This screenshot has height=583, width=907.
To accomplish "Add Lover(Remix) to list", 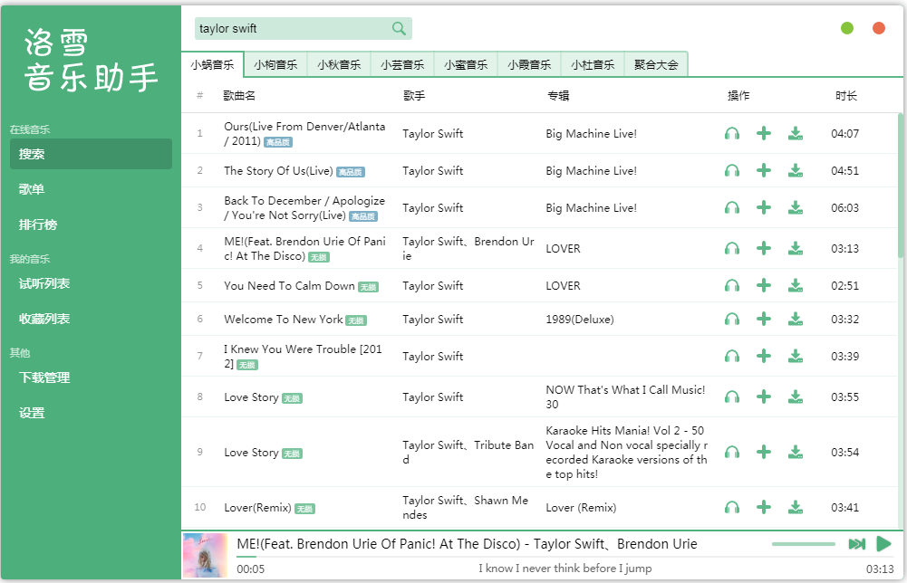I will (x=764, y=507).
